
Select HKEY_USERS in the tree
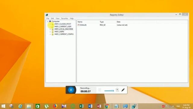click(59, 31)
